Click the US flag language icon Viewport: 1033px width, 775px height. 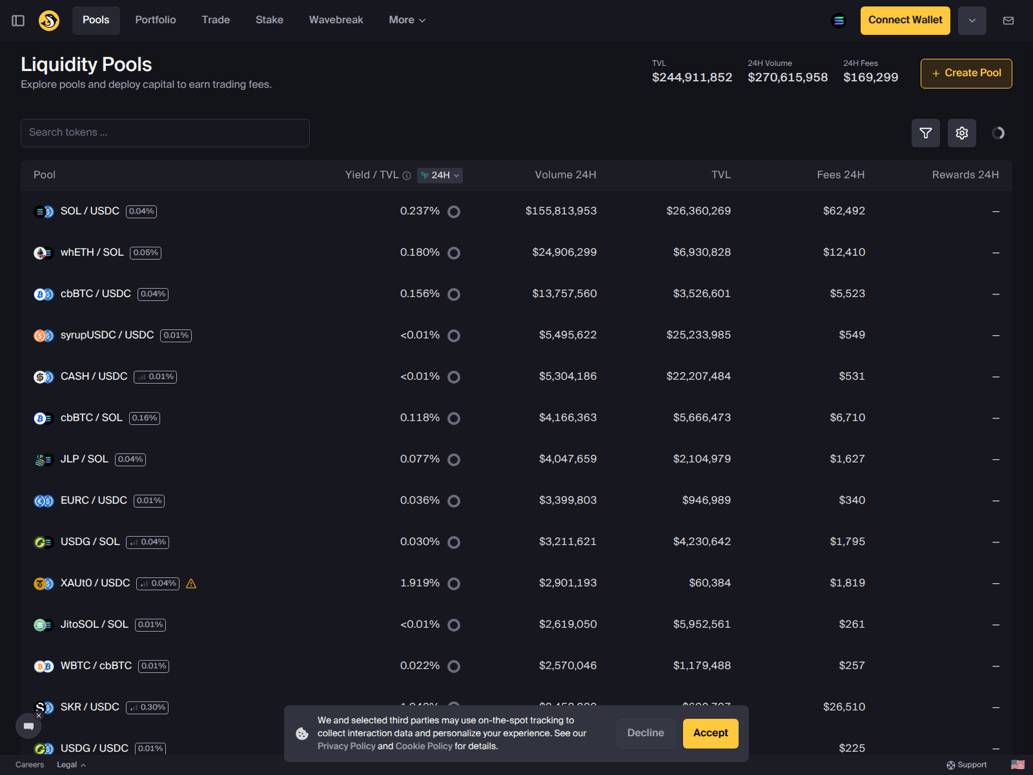[1018, 765]
